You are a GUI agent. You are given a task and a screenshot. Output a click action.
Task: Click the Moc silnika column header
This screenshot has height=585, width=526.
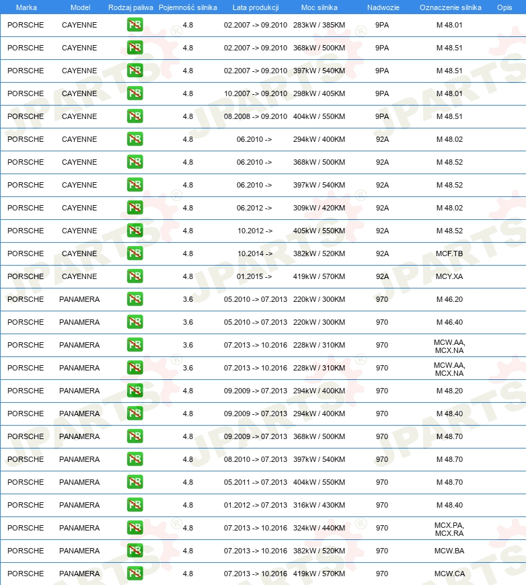(320, 7)
